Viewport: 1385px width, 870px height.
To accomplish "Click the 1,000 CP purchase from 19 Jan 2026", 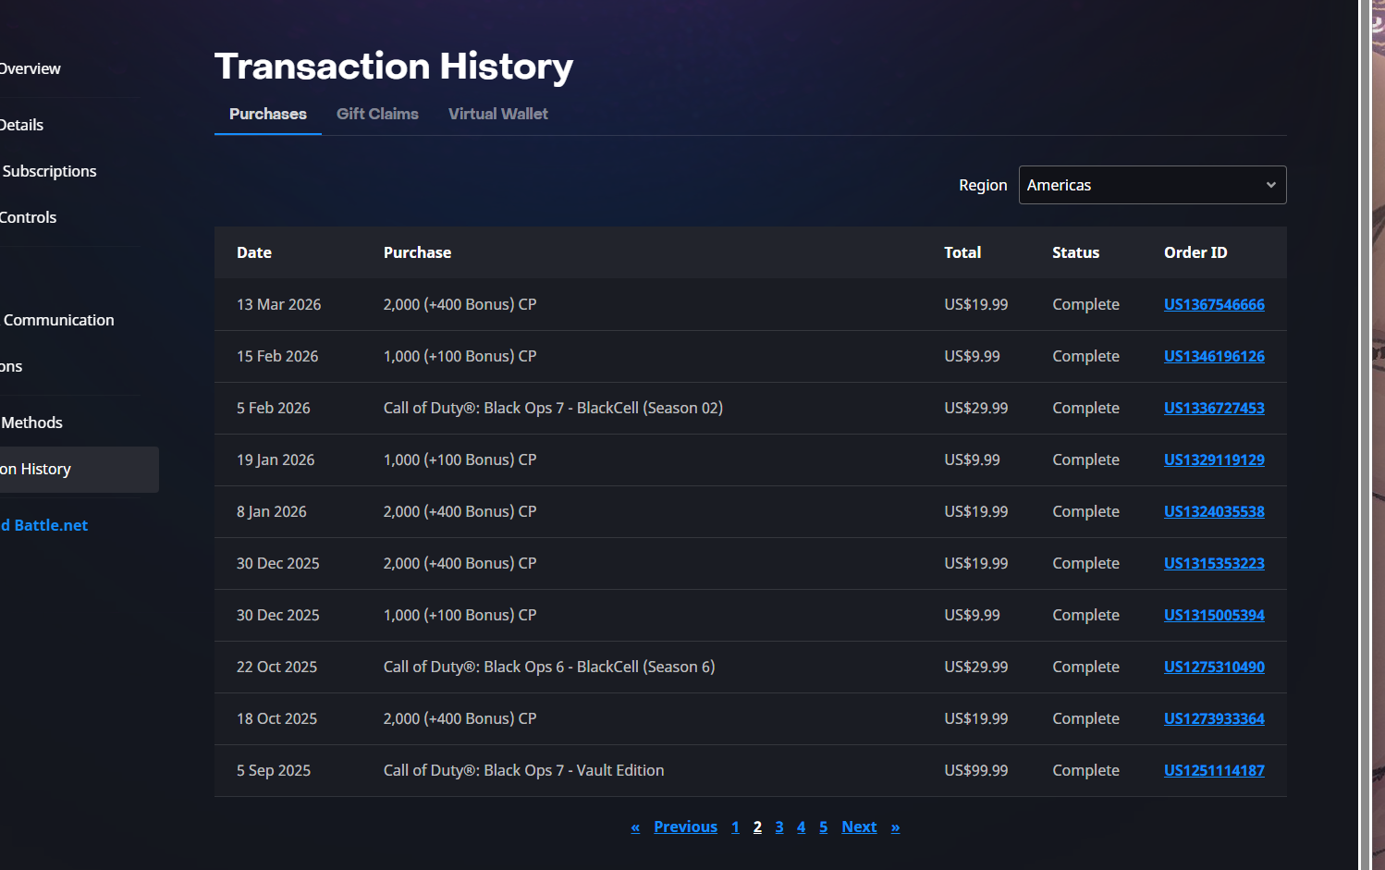I will pyautogui.click(x=460, y=460).
